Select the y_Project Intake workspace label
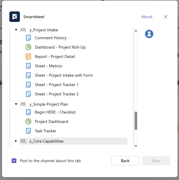The image size is (179, 180). [x=44, y=30]
